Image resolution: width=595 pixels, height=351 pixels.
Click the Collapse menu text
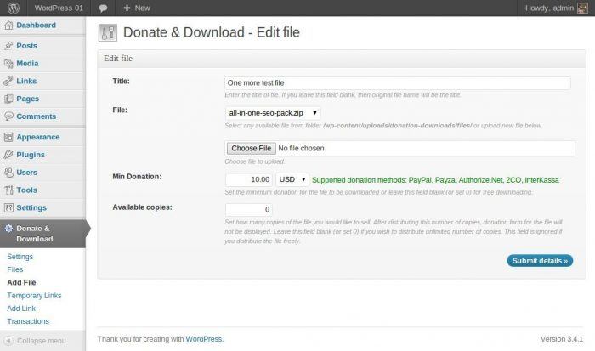(x=42, y=341)
